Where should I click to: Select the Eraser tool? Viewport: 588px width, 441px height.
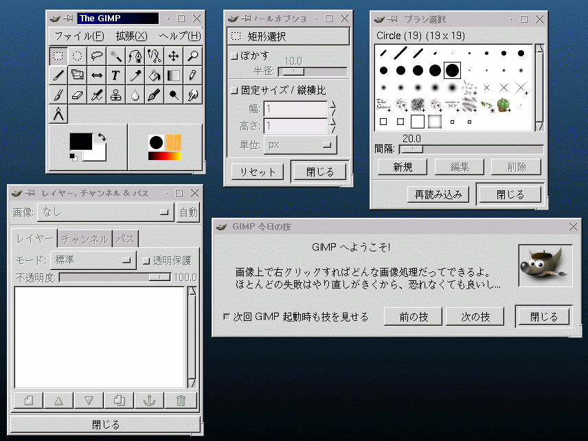coord(77,95)
